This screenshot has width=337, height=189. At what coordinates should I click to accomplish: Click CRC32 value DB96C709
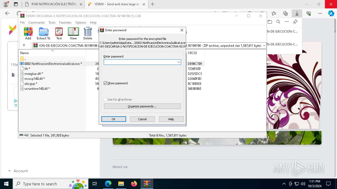click(x=195, y=64)
